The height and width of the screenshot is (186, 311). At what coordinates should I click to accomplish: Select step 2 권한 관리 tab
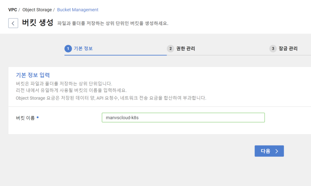(x=181, y=48)
